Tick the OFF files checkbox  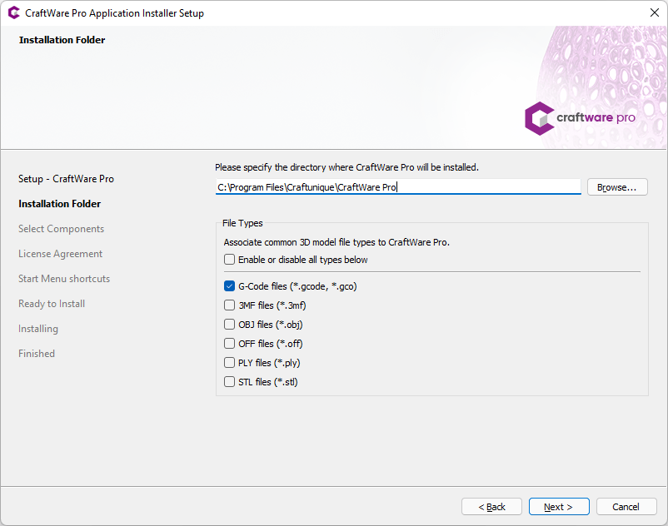(229, 344)
